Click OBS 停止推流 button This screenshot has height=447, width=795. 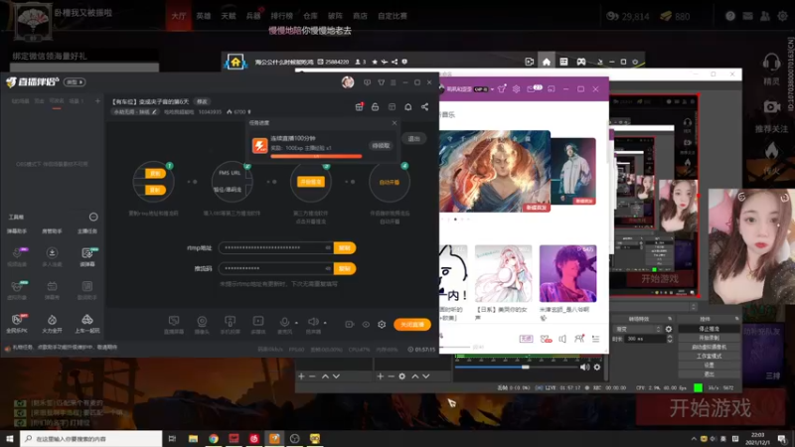tap(709, 329)
